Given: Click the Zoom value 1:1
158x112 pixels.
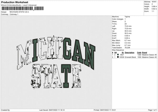Looking at the screenshot, I should click(153, 11).
